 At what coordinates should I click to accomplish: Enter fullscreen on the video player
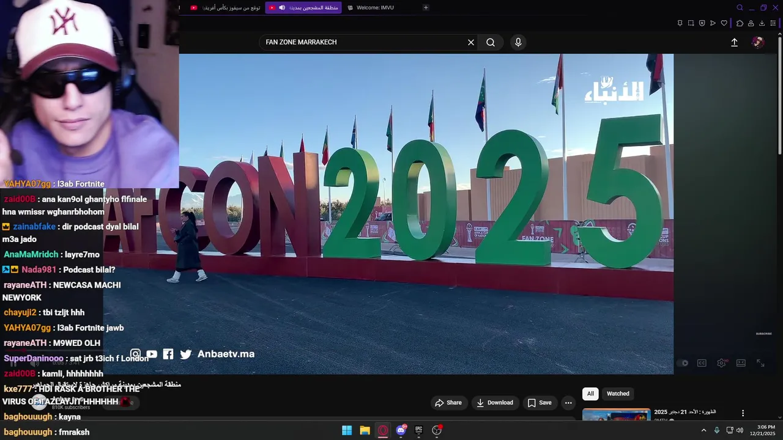coord(760,363)
